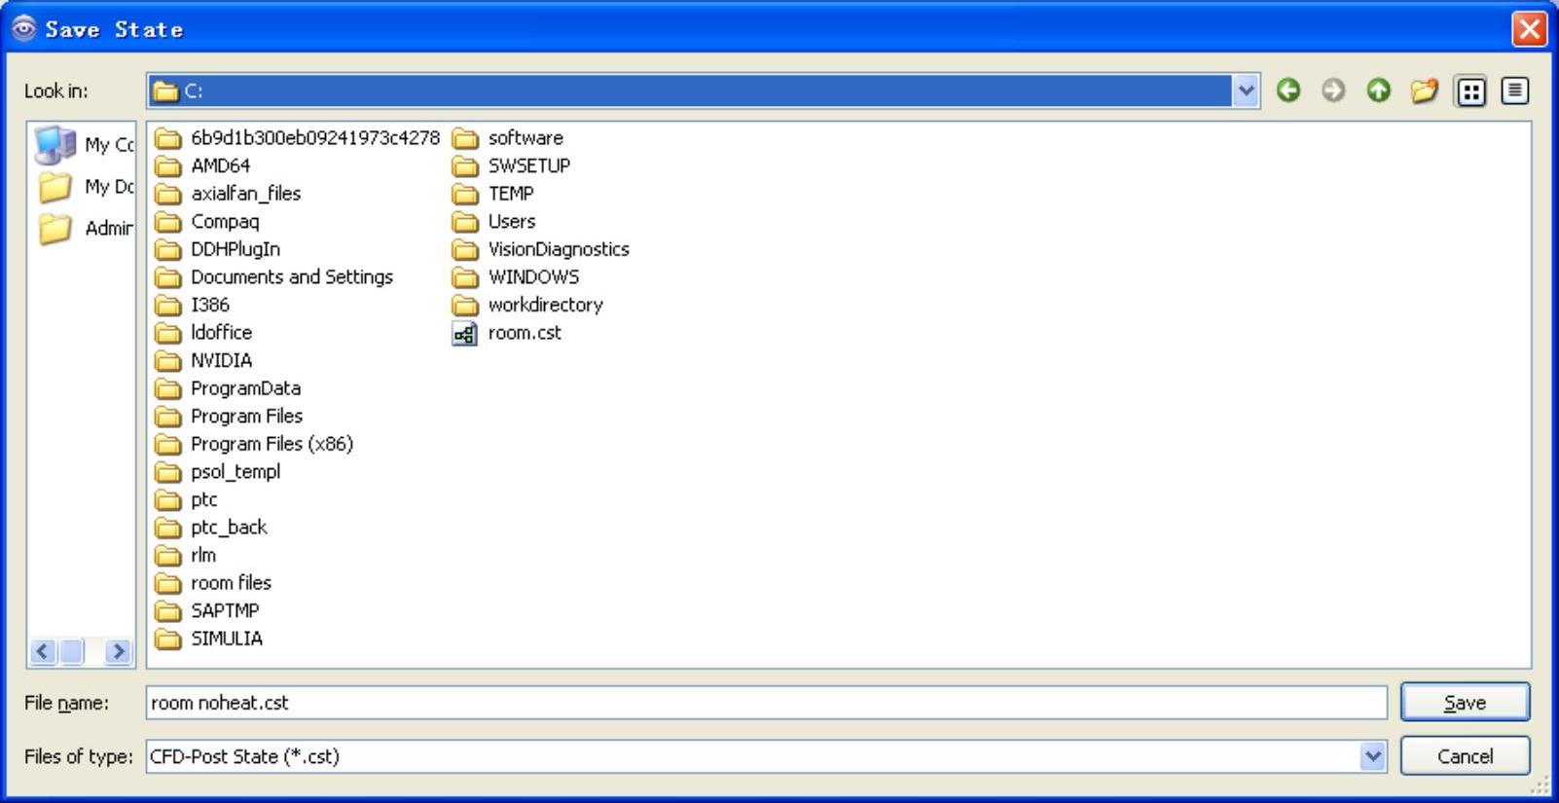The width and height of the screenshot is (1559, 803).
Task: Select the VisionDiagnostics folder name
Action: (559, 250)
